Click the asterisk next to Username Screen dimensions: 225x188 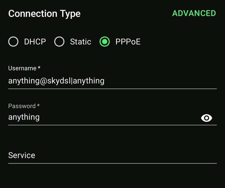(39, 68)
